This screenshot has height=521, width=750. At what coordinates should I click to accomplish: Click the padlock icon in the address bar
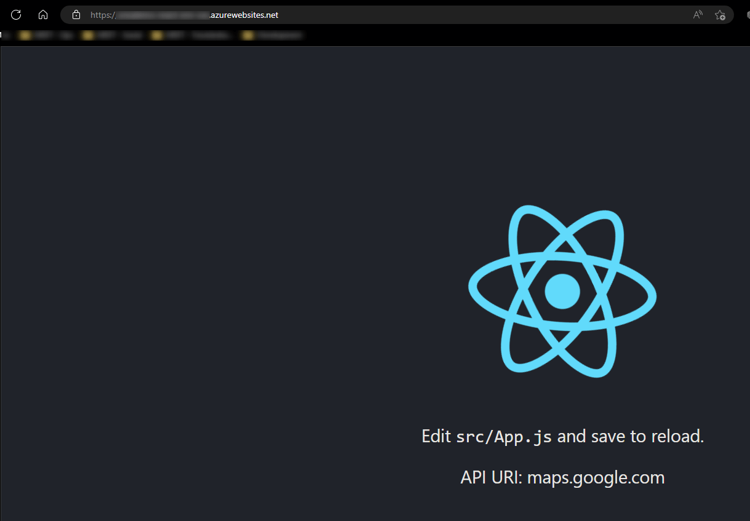coord(76,15)
